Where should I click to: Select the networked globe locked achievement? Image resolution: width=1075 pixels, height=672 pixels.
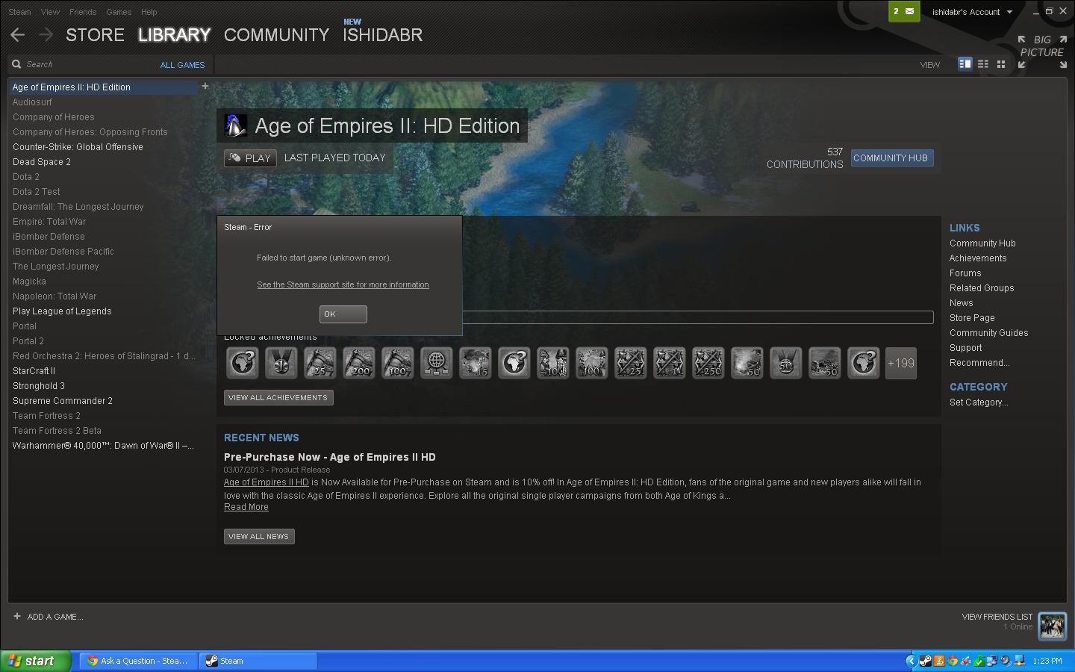[437, 364]
